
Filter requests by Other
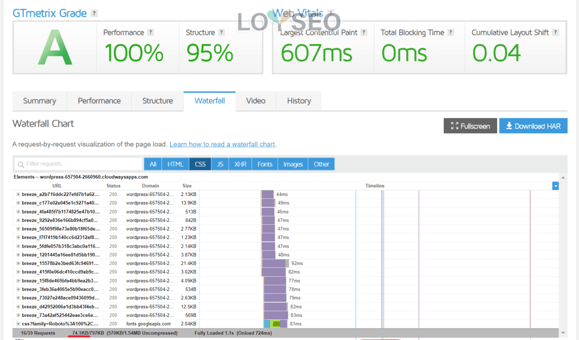[x=321, y=164]
